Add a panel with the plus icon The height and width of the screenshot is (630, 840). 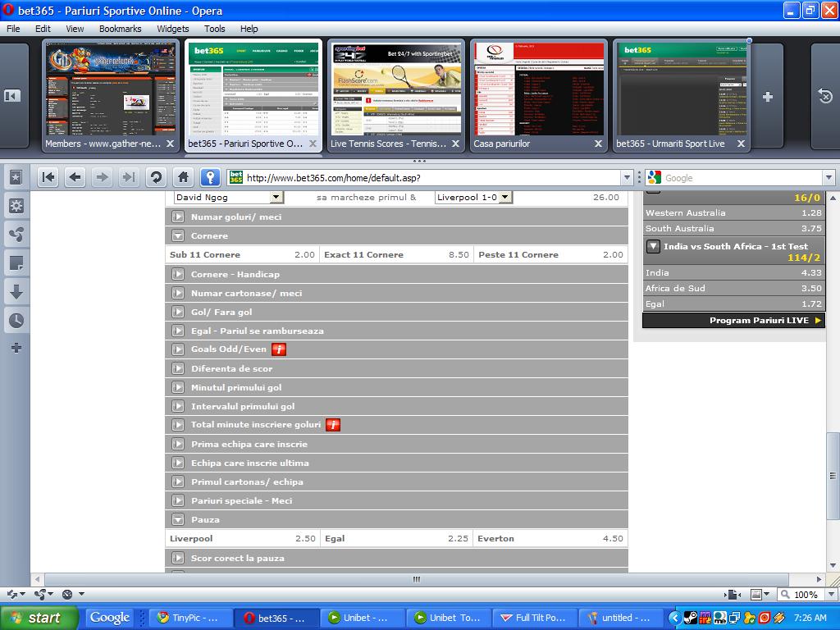(x=16, y=348)
